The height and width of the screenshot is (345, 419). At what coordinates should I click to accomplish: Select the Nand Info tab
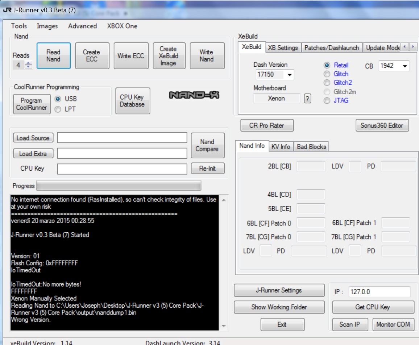pos(252,146)
